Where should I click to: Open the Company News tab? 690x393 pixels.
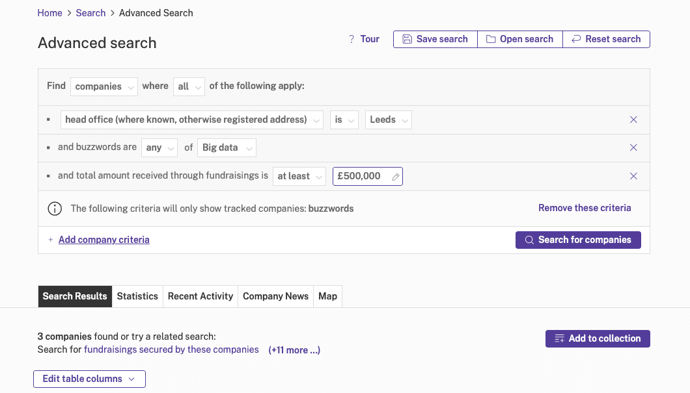275,296
